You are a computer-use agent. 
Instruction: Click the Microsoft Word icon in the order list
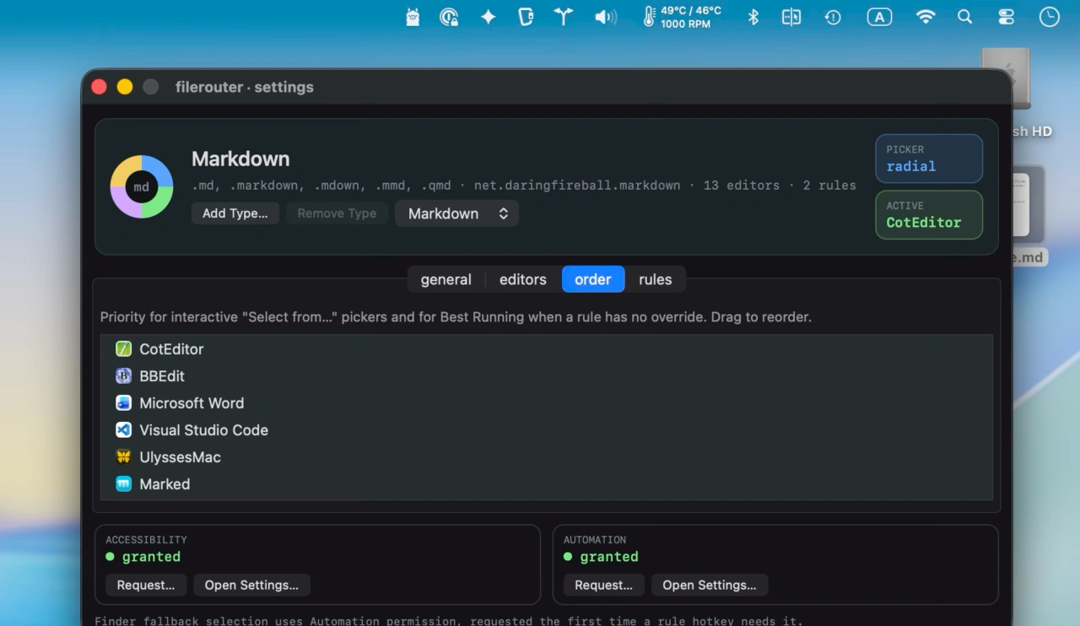point(124,403)
